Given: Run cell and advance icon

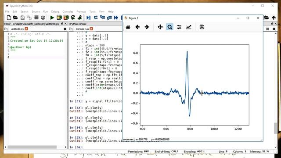Looking at the screenshot, I should pyautogui.click(x=66, y=18).
